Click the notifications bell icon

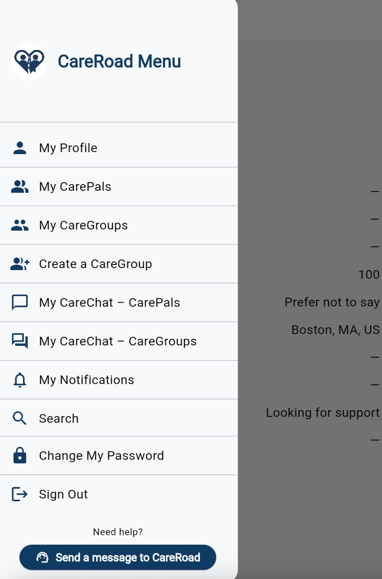point(20,380)
